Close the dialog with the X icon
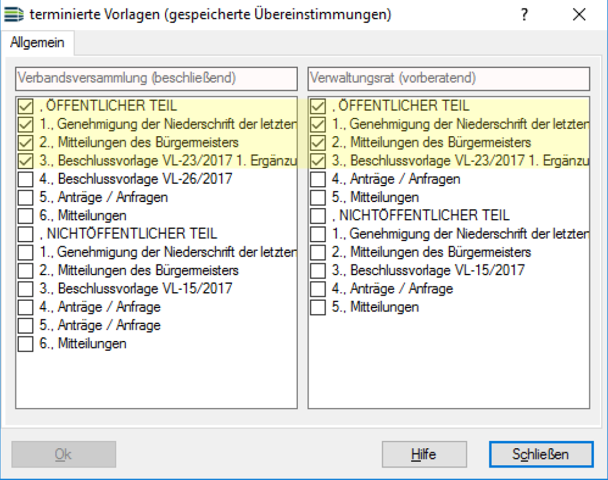Image resolution: width=608 pixels, height=480 pixels. tap(579, 15)
